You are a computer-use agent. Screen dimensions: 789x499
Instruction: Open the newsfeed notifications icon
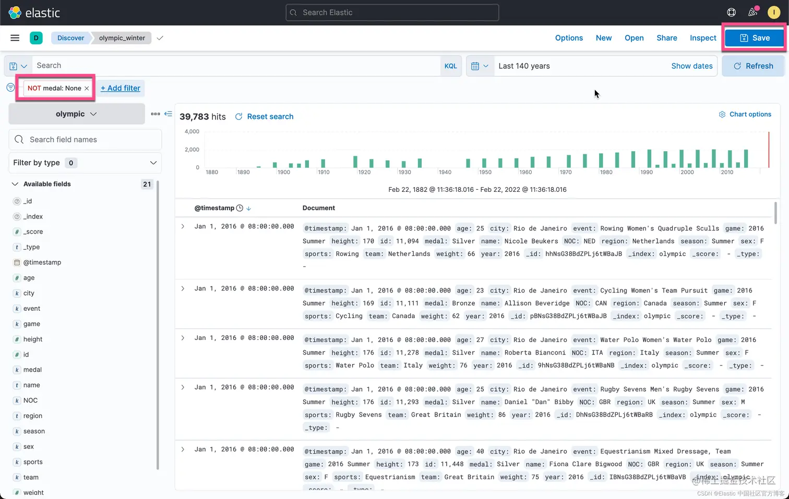pyautogui.click(x=752, y=13)
